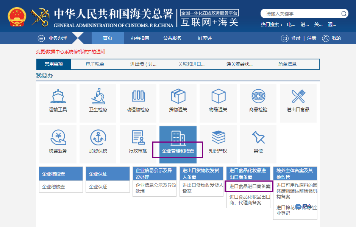Switch to the 电子税单 tab
The height and width of the screenshot is (227, 356).
[x=95, y=64]
